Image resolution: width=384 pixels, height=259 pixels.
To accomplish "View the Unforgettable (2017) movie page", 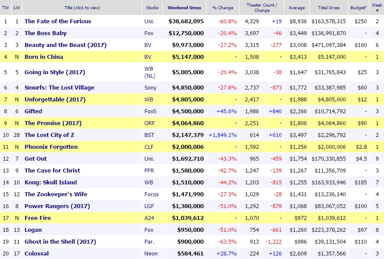I will point(55,100).
